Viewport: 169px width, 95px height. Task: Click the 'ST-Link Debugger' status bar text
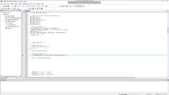(123, 94)
